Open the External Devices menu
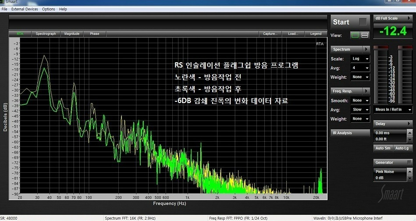416x221 pixels. tap(25, 9)
